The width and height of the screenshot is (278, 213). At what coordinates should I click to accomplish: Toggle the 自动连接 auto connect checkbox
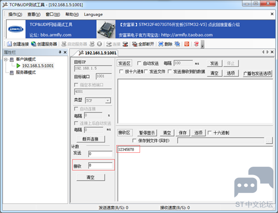[x=76, y=109]
